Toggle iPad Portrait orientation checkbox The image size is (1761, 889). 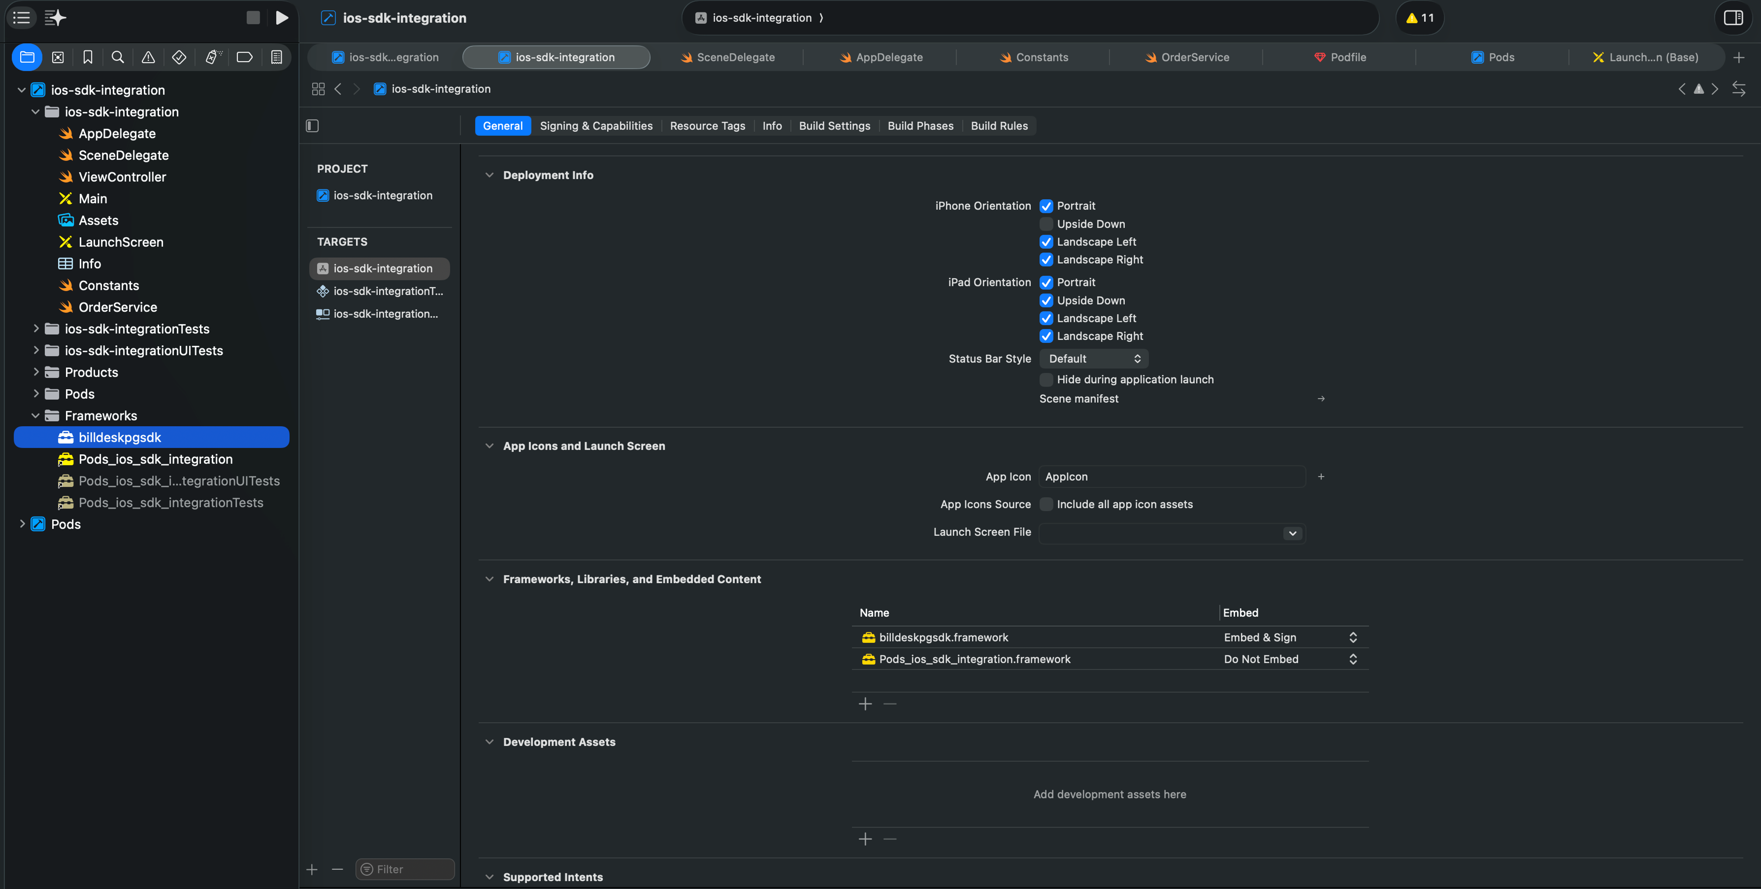click(x=1046, y=282)
